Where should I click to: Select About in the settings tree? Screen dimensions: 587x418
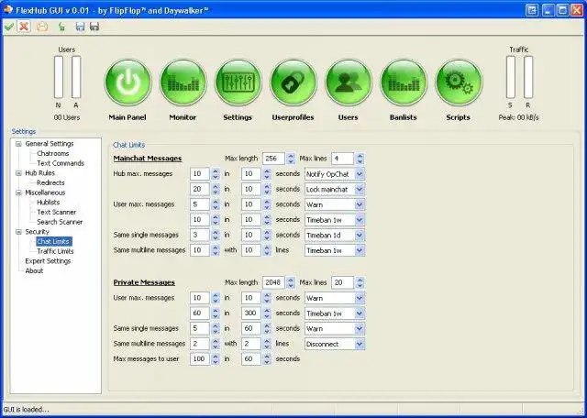34,270
